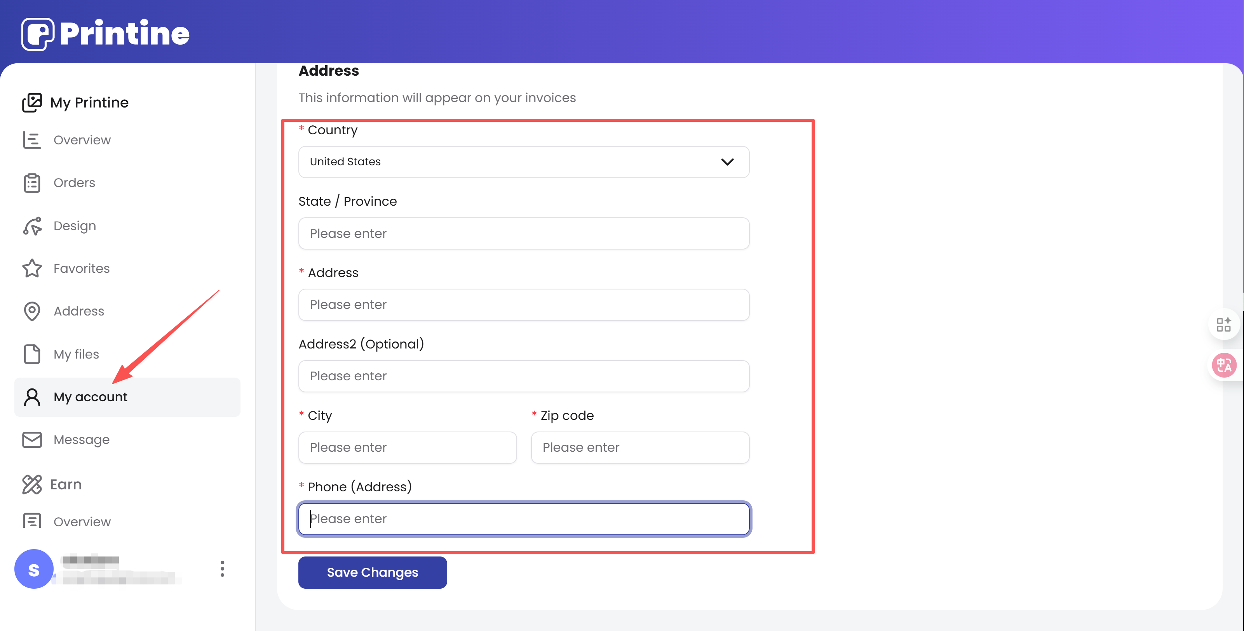
Task: Open Overview under My Printine
Action: coord(82,140)
